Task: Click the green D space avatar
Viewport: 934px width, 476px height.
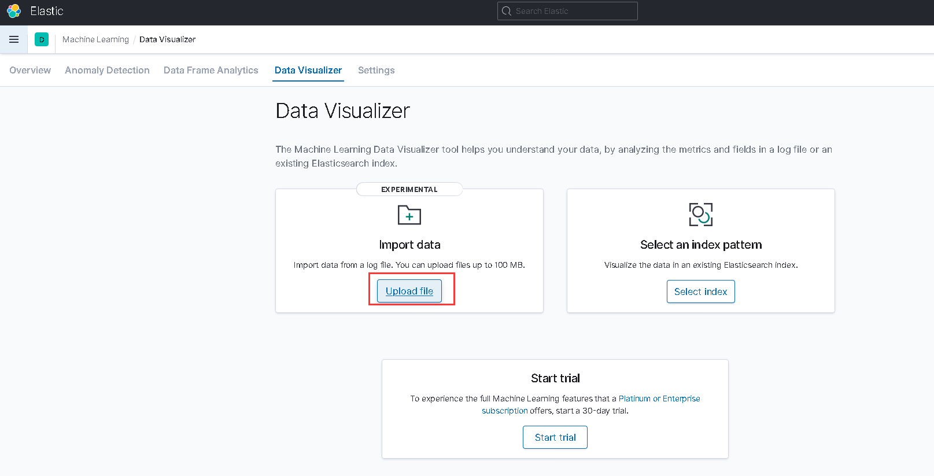Action: (x=42, y=39)
